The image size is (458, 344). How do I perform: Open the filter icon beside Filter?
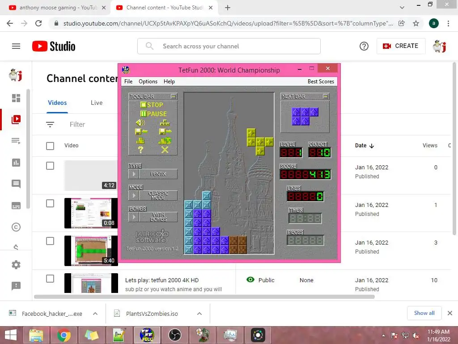[x=50, y=125]
